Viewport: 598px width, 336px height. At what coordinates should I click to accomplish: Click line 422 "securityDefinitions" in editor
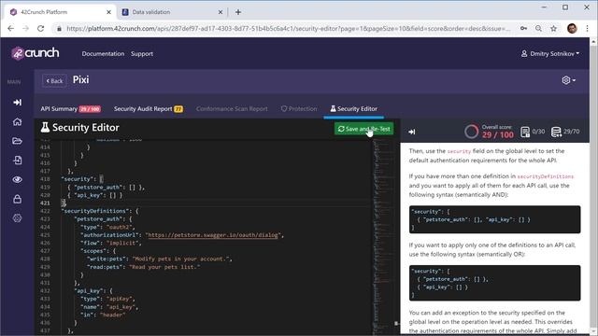point(100,211)
